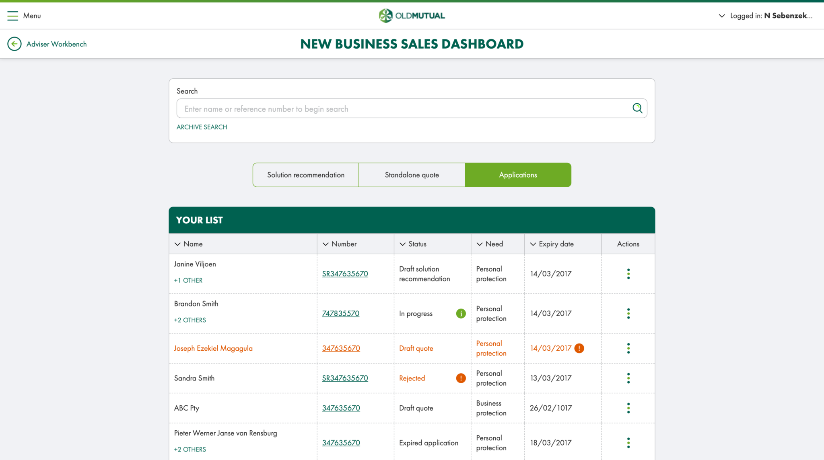This screenshot has width=824, height=460.
Task: Click expiry date 26/02/1017
Action: click(x=551, y=408)
